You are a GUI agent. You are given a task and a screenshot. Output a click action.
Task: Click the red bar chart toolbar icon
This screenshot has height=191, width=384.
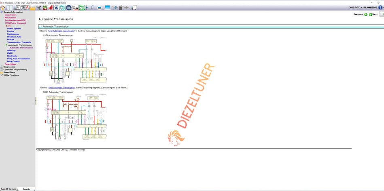(51, 8)
